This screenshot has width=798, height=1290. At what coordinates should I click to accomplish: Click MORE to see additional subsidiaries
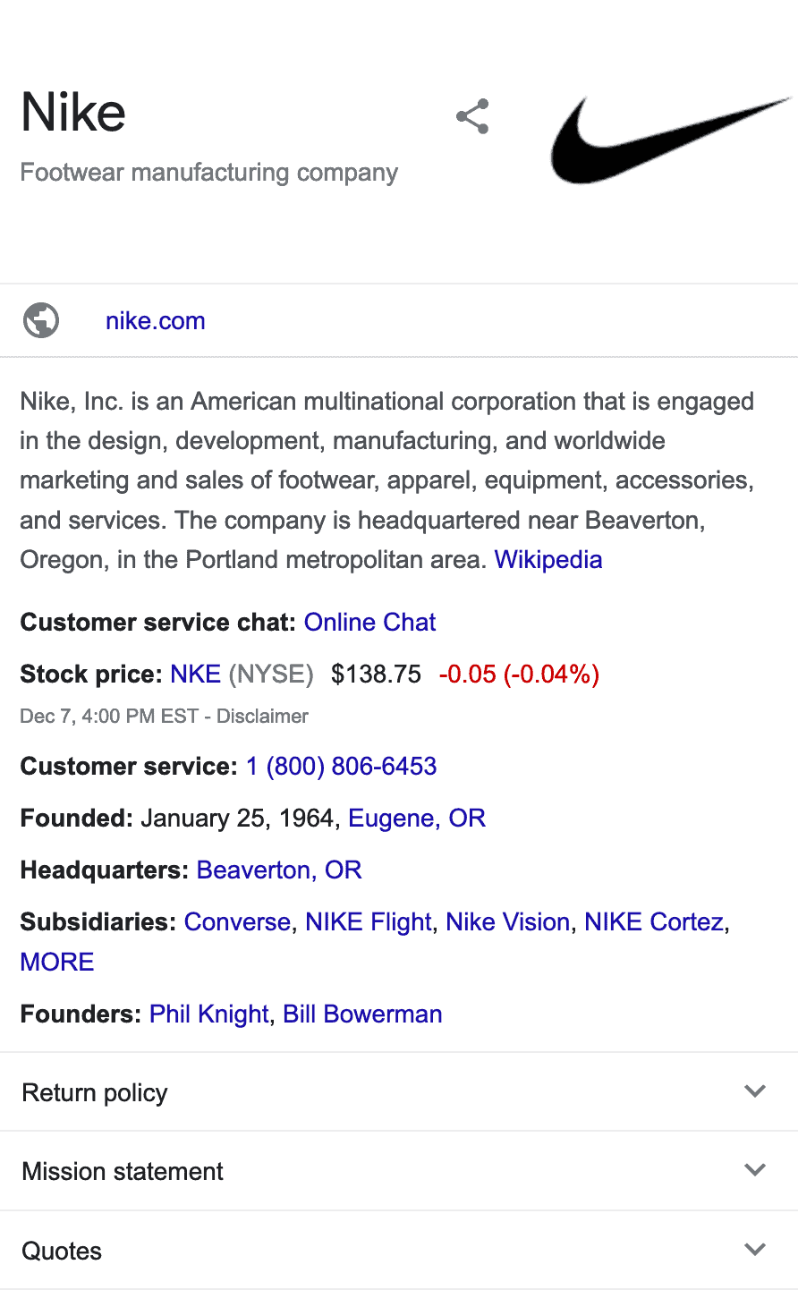(x=56, y=961)
